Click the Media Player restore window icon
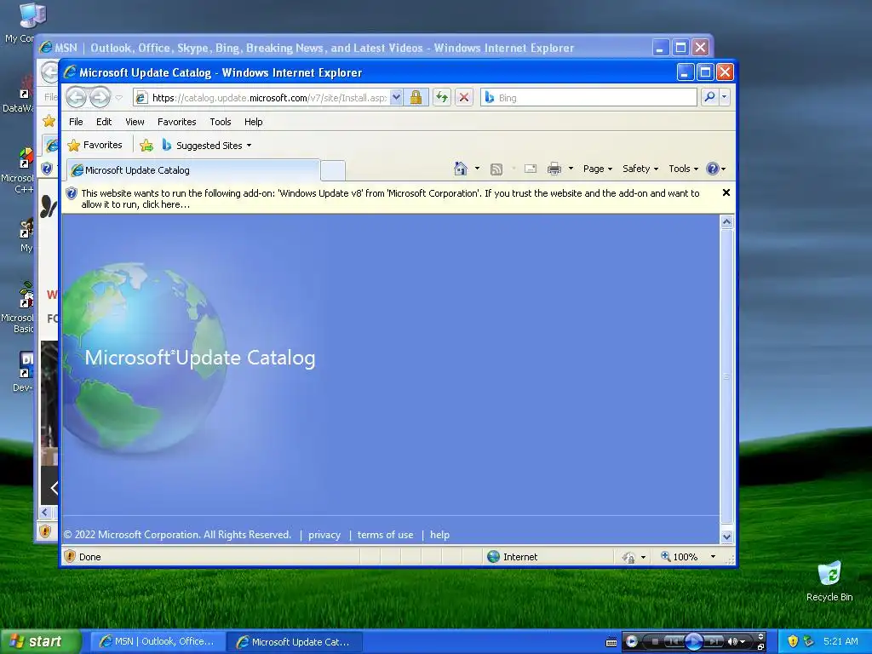 (x=760, y=647)
